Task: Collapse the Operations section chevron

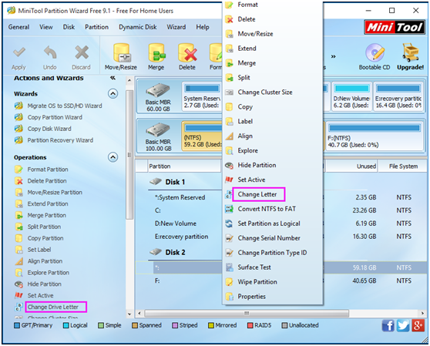Action: coord(113,157)
